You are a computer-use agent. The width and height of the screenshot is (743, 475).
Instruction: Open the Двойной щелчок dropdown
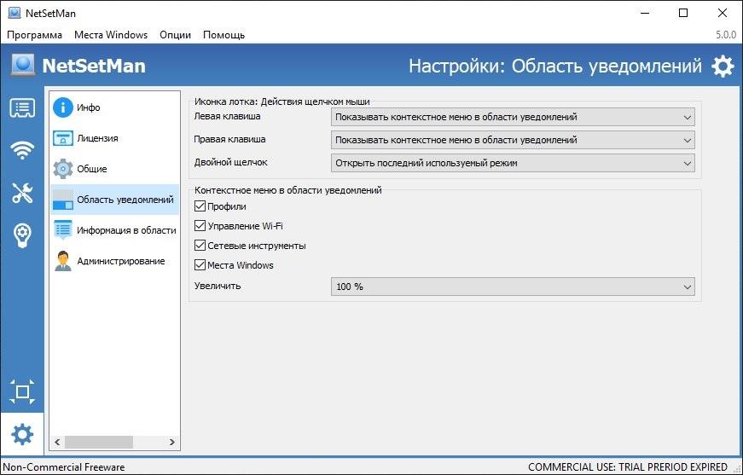click(x=512, y=163)
